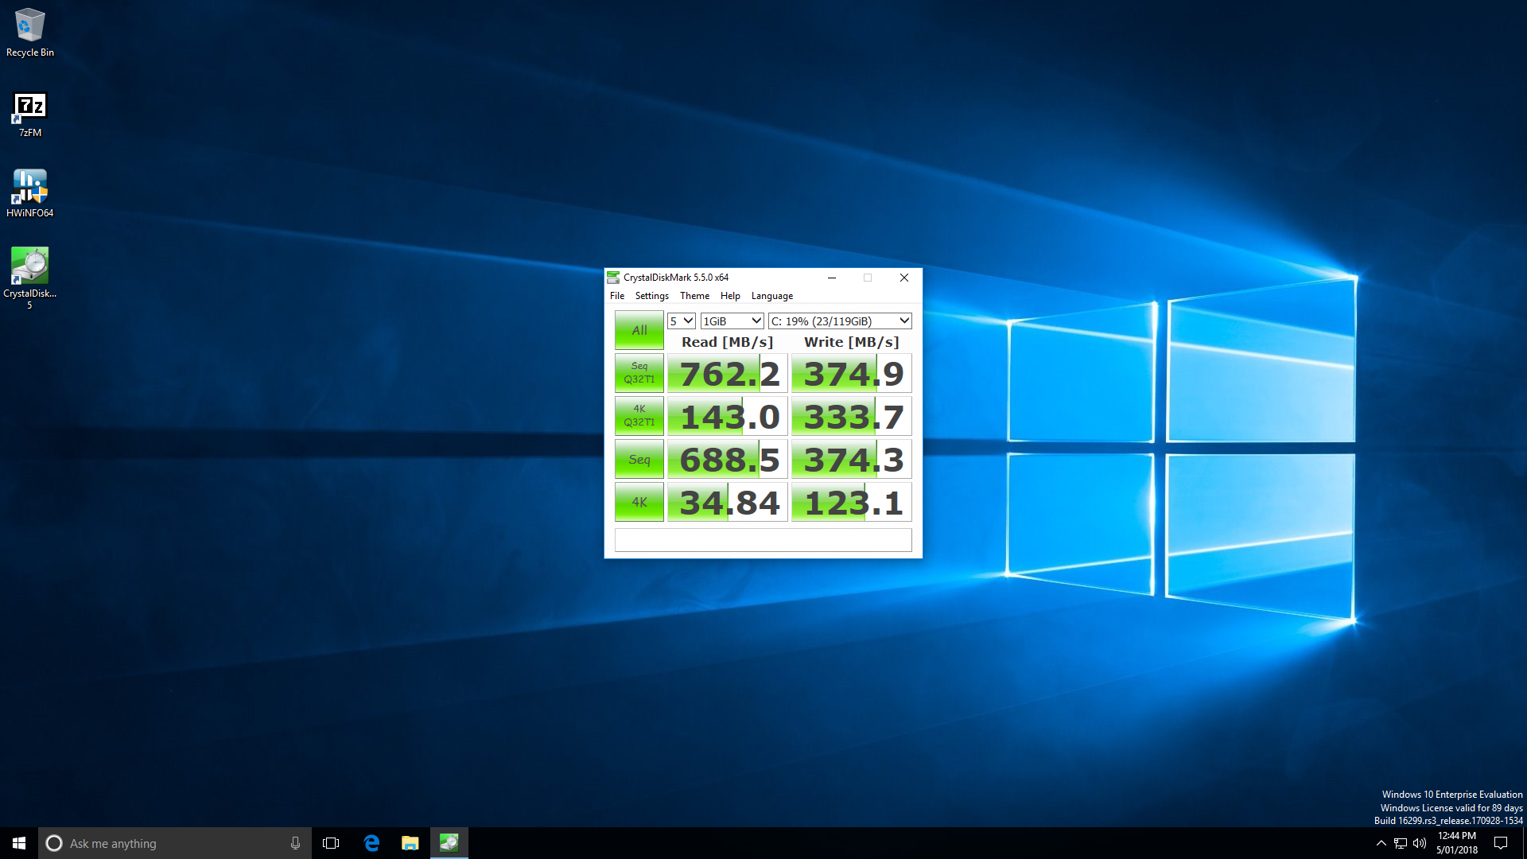Select the HWiNFO64 desktop shortcut
1527x859 pixels.
[x=29, y=193]
